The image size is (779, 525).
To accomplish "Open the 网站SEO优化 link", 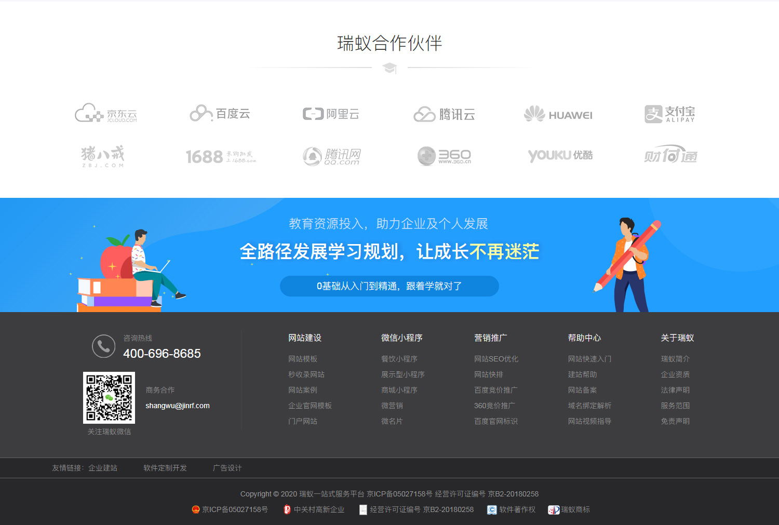I will (496, 359).
